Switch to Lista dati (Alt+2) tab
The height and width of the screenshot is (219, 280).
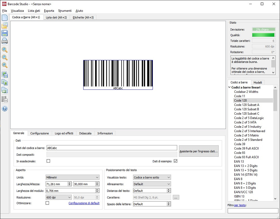pos(56,17)
